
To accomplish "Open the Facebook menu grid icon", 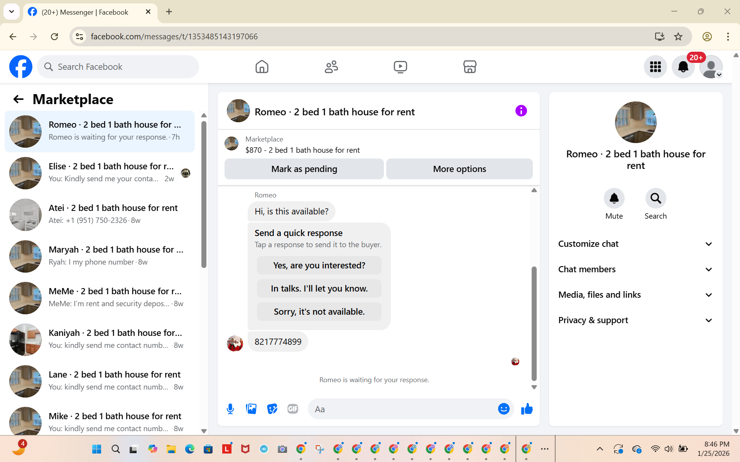I will pyautogui.click(x=655, y=67).
